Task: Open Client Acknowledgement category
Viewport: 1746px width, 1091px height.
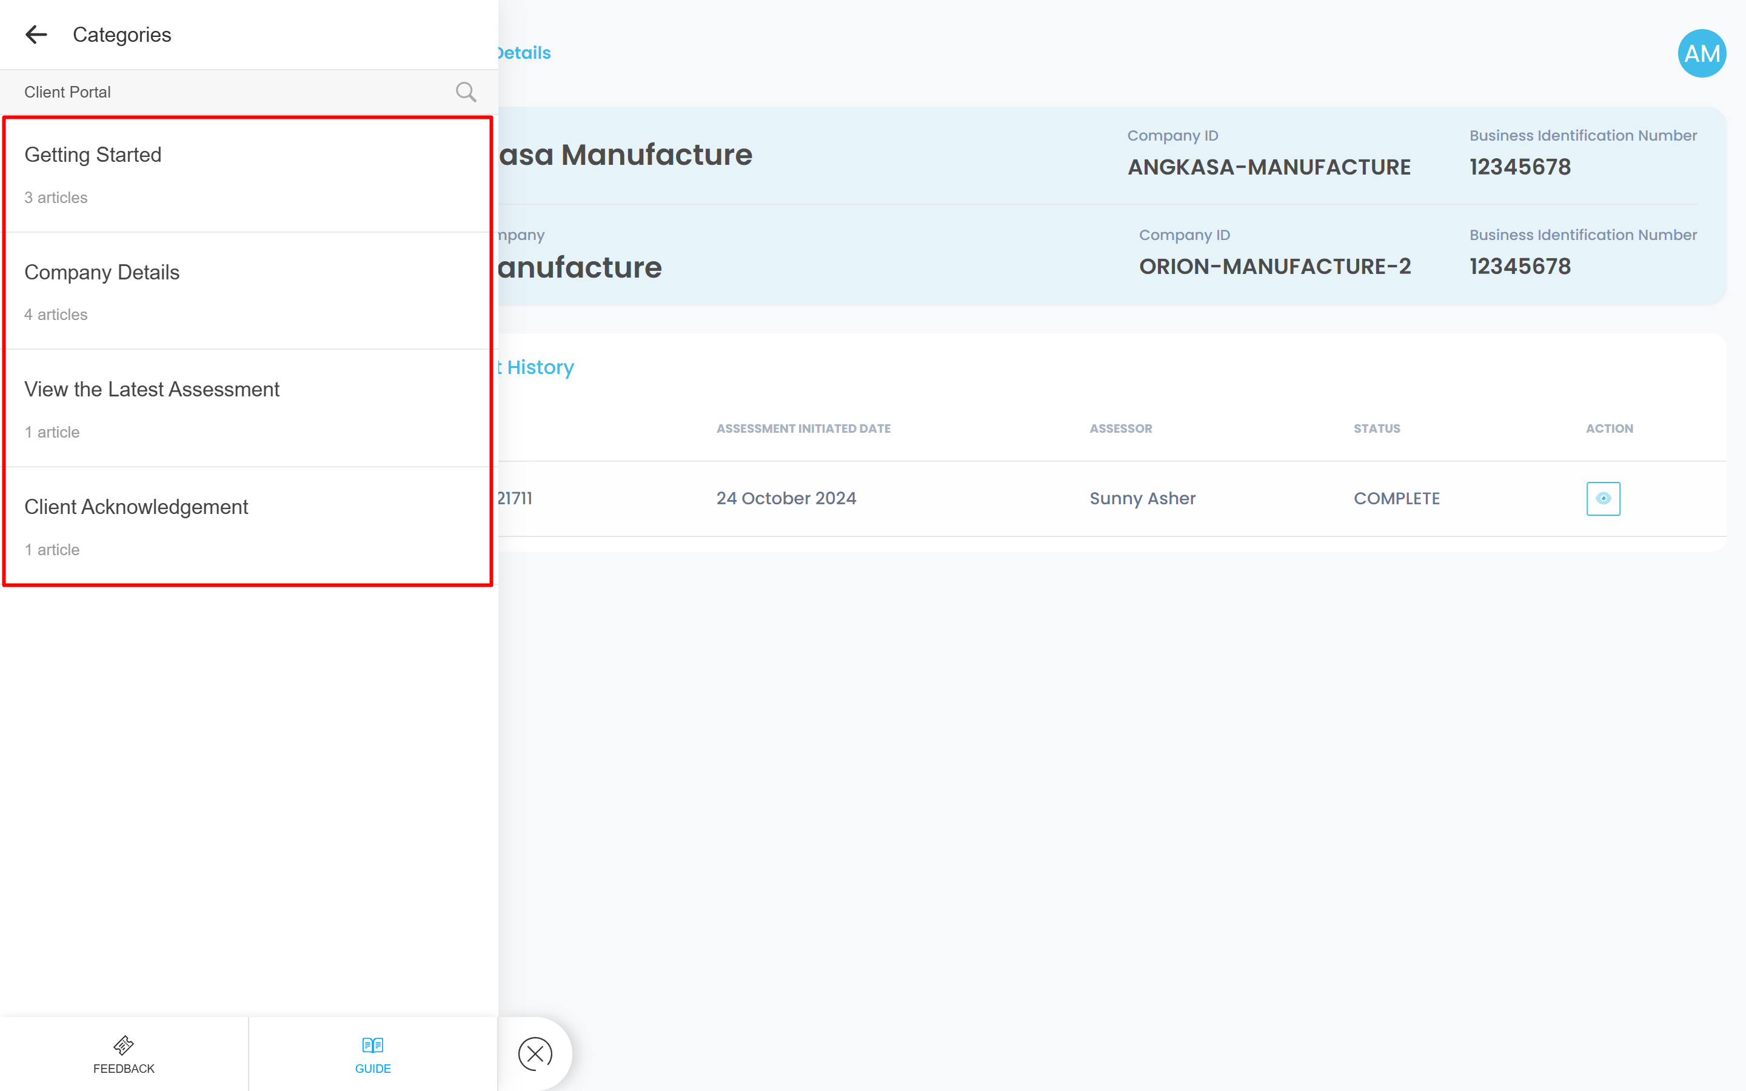Action: [x=136, y=507]
